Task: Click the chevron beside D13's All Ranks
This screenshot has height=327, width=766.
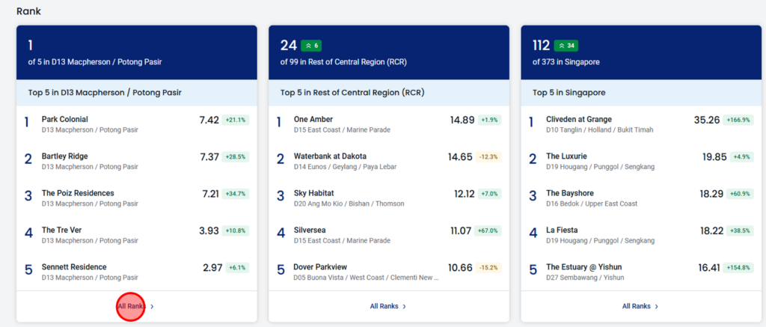Action: (152, 307)
